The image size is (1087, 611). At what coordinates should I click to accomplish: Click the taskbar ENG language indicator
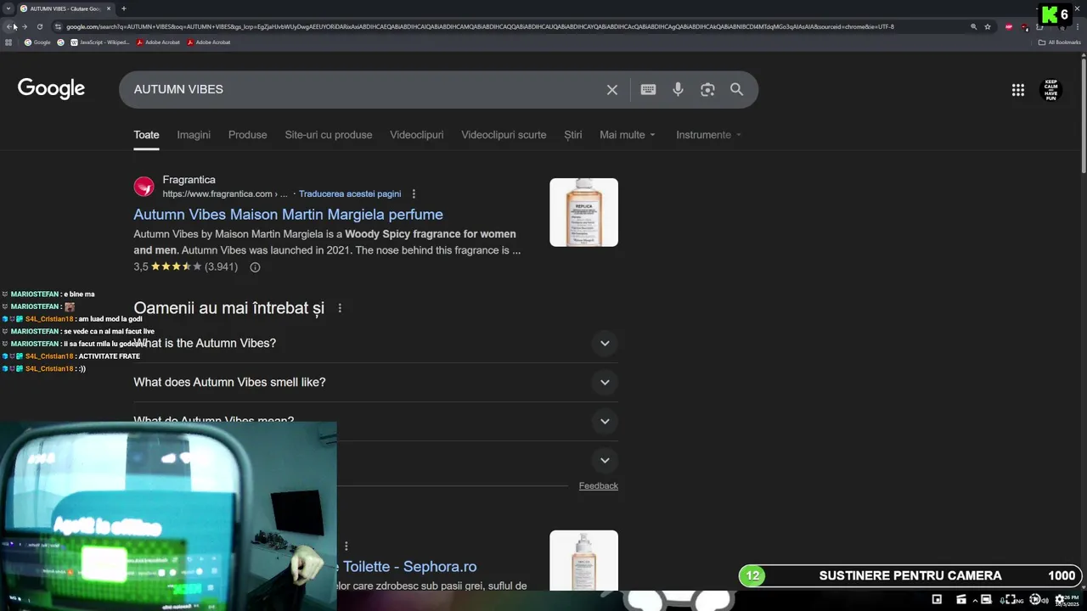1021,600
